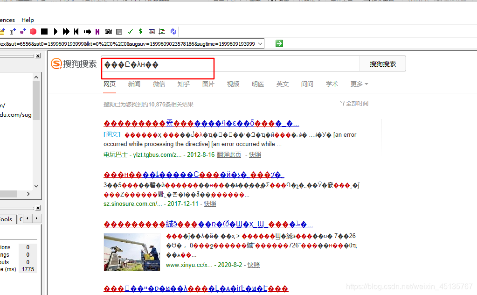Viewport: 477px width, 295px height.
Task: Select the 问问 search tab
Action: click(x=307, y=84)
